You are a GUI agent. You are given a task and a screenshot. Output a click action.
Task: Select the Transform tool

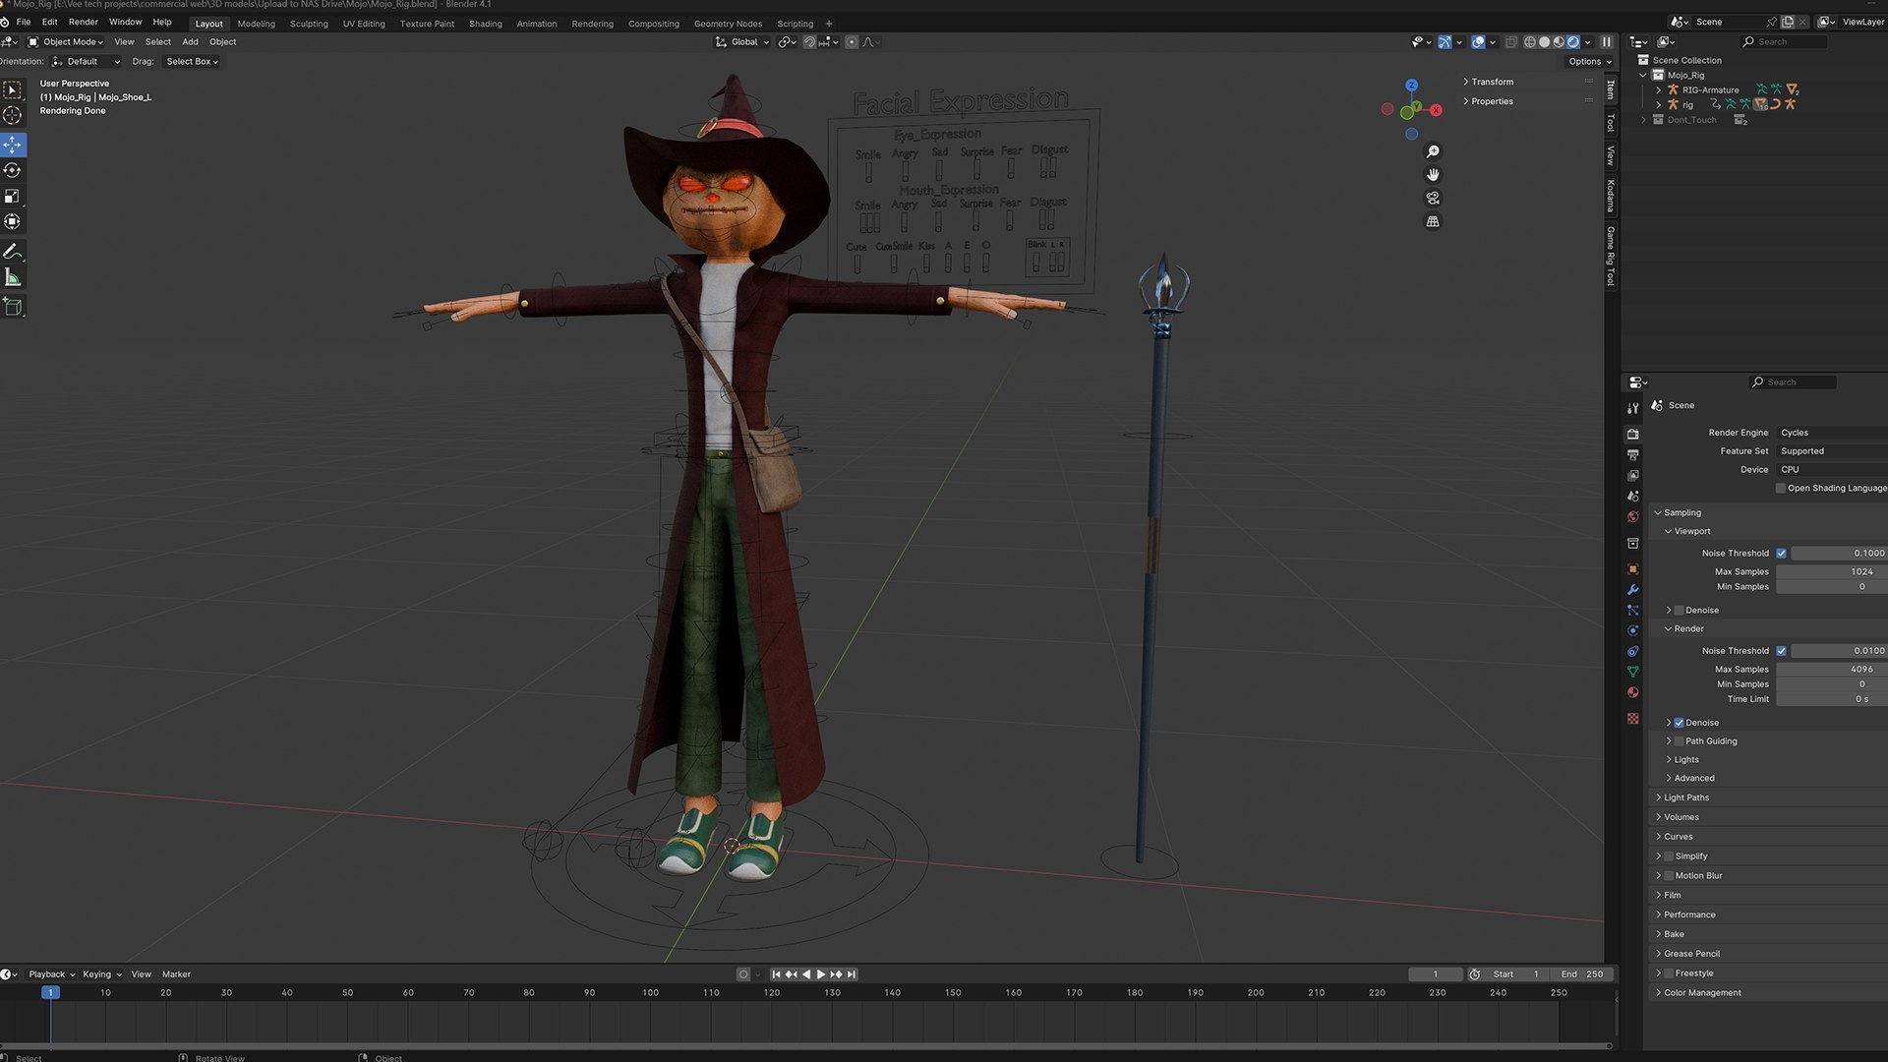click(13, 221)
